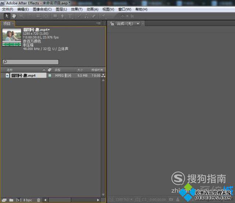Select the Zoom magnifier tool
Viewport: 235px width, 203px height.
click(21, 16)
